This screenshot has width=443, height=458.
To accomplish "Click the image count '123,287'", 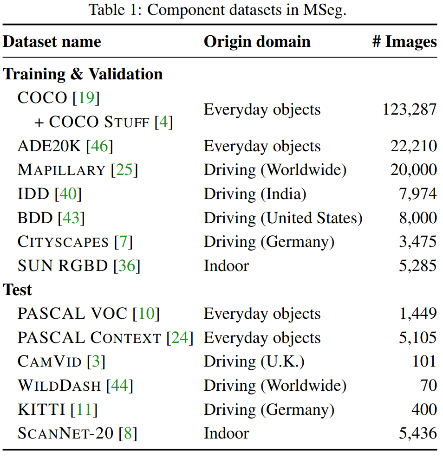I will [410, 110].
